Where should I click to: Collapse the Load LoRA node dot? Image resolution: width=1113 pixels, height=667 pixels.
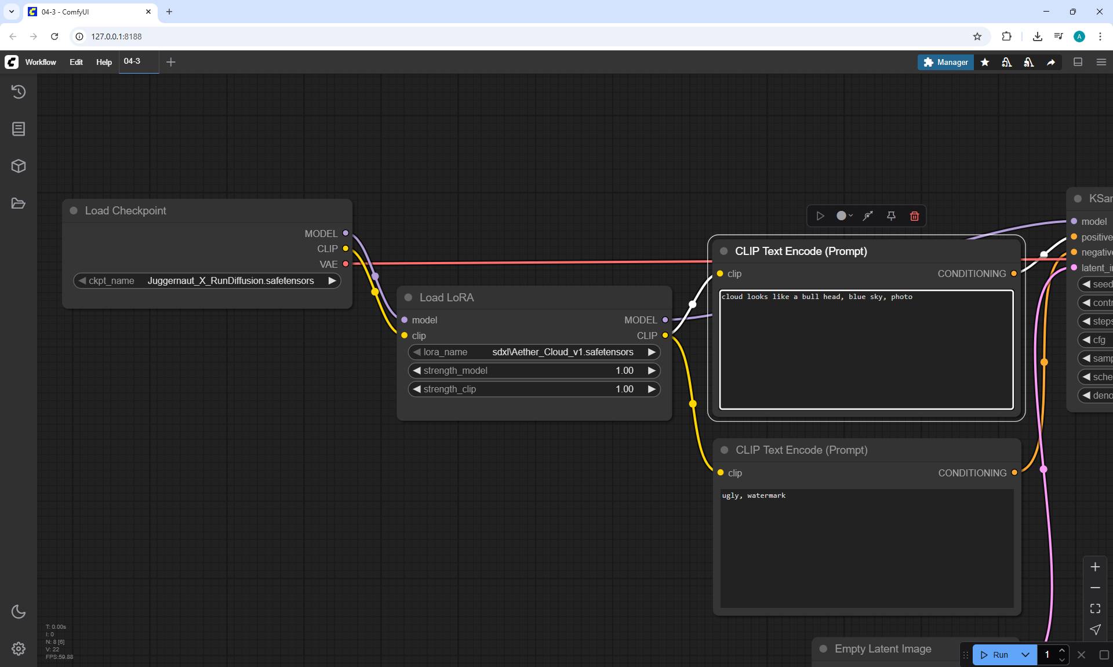(x=408, y=297)
